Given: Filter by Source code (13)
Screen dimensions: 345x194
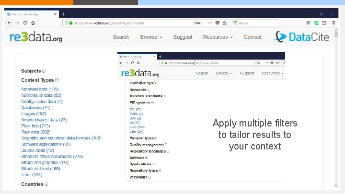Looking at the screenshot, I should click(37, 150).
